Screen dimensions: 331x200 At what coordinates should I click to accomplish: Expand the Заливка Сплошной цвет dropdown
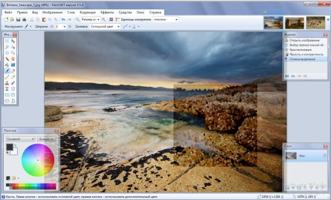(105, 27)
